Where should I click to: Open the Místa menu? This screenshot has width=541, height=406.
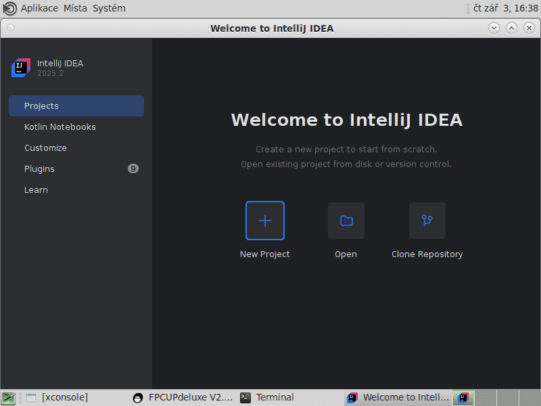[75, 8]
